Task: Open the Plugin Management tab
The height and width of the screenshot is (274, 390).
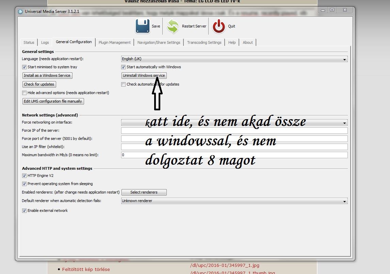Action: (x=115, y=42)
